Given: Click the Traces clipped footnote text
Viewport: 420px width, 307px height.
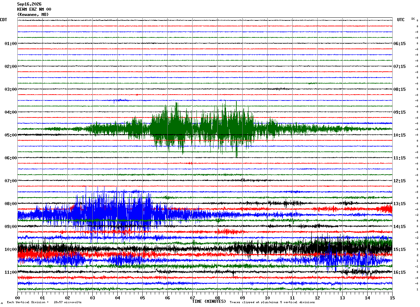Looking at the screenshot, I should 272,302.
